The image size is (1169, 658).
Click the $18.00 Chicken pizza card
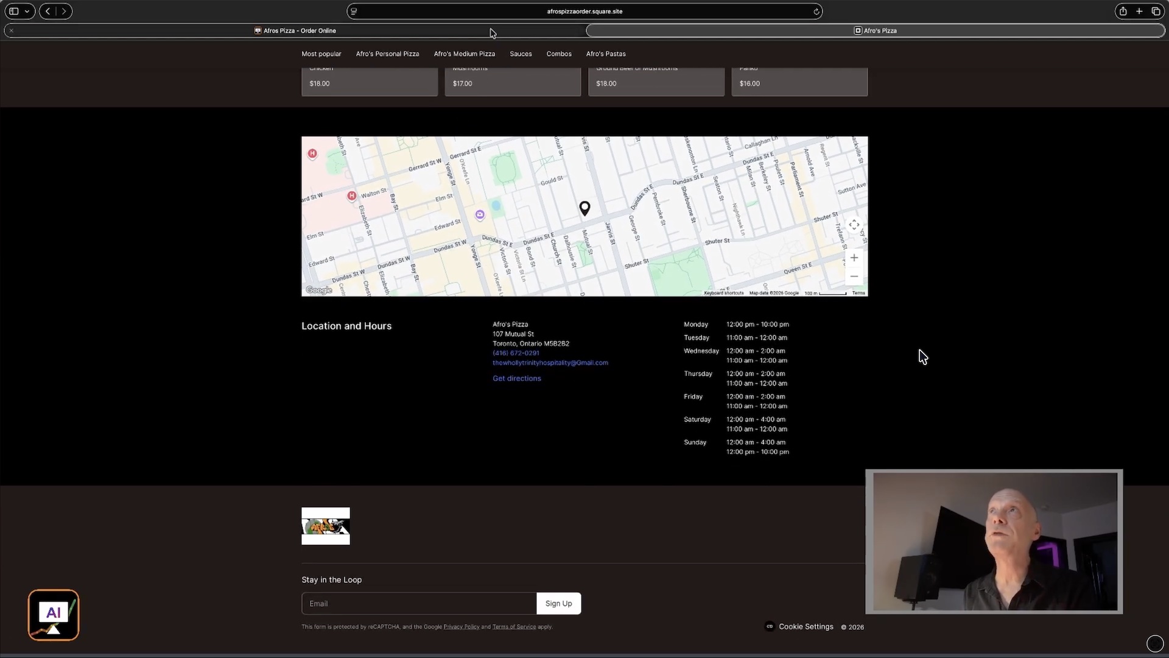point(370,82)
